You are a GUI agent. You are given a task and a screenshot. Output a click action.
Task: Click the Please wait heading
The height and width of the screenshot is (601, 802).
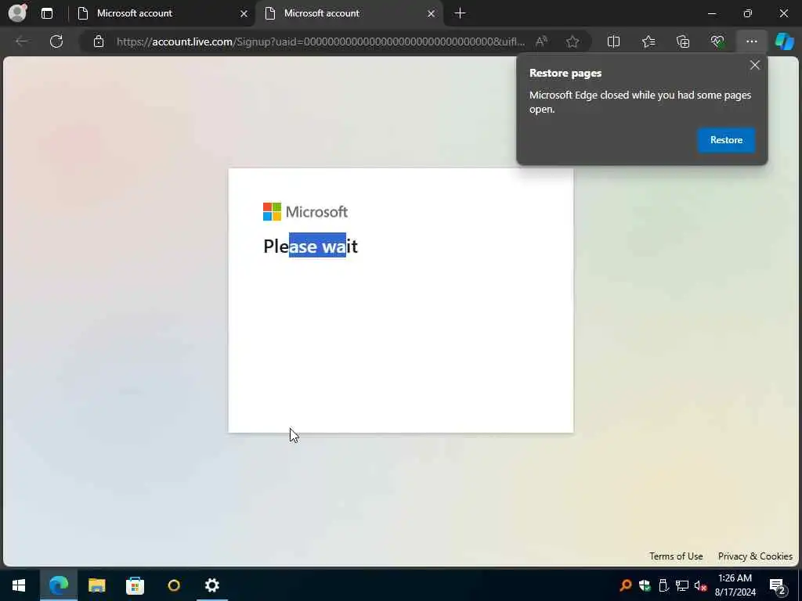310,247
